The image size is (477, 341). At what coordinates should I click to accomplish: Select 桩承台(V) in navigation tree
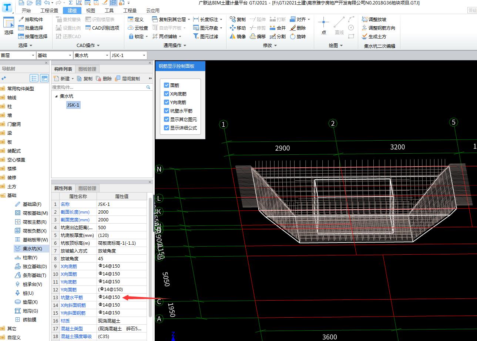pyautogui.click(x=28, y=284)
